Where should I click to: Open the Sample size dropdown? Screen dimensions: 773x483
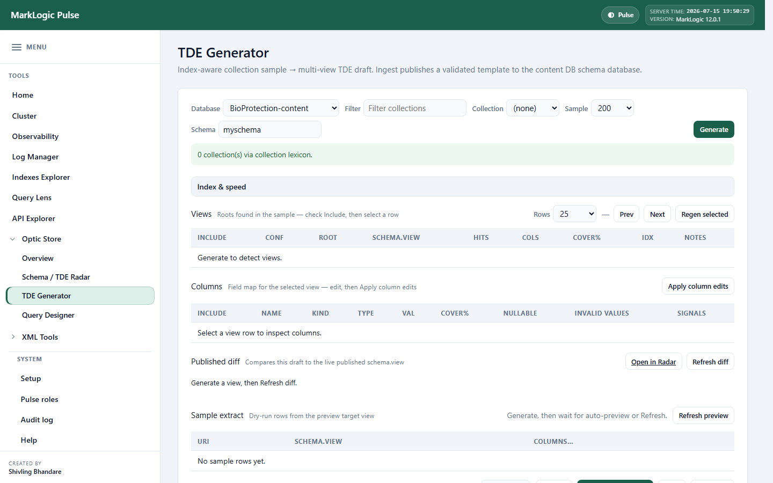point(612,108)
